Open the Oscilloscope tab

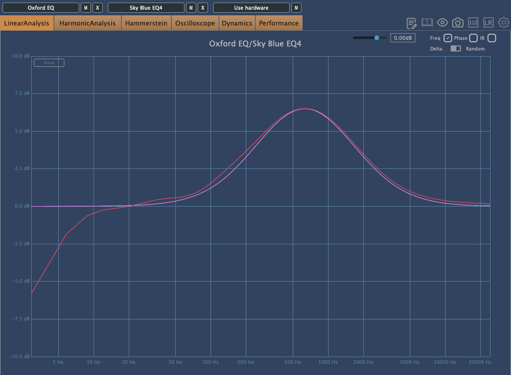pos(195,23)
